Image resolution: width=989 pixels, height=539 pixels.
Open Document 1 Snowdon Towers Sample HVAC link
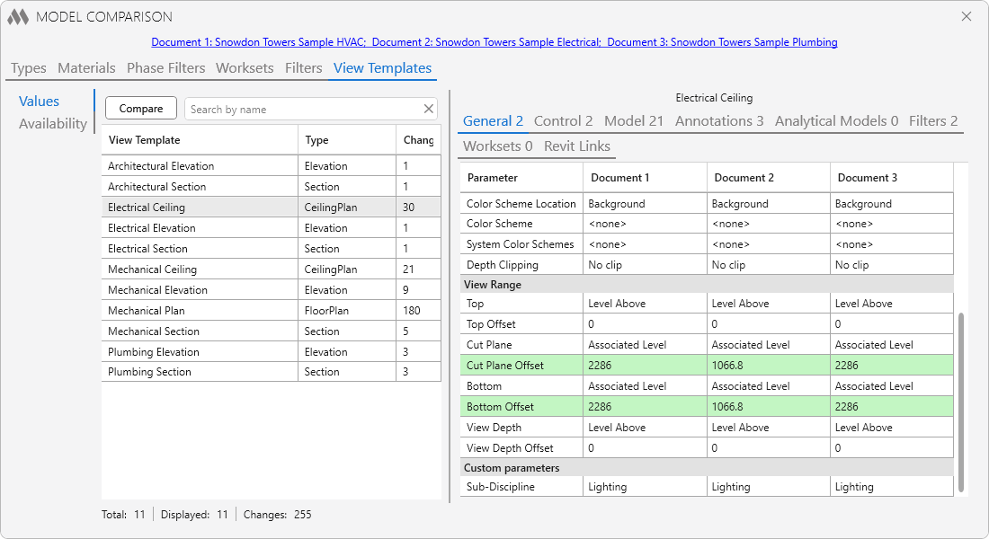coord(259,42)
